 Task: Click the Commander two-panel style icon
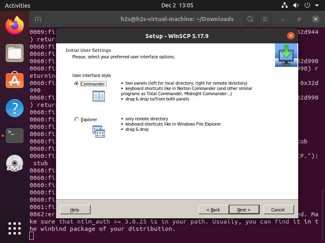pos(99,96)
